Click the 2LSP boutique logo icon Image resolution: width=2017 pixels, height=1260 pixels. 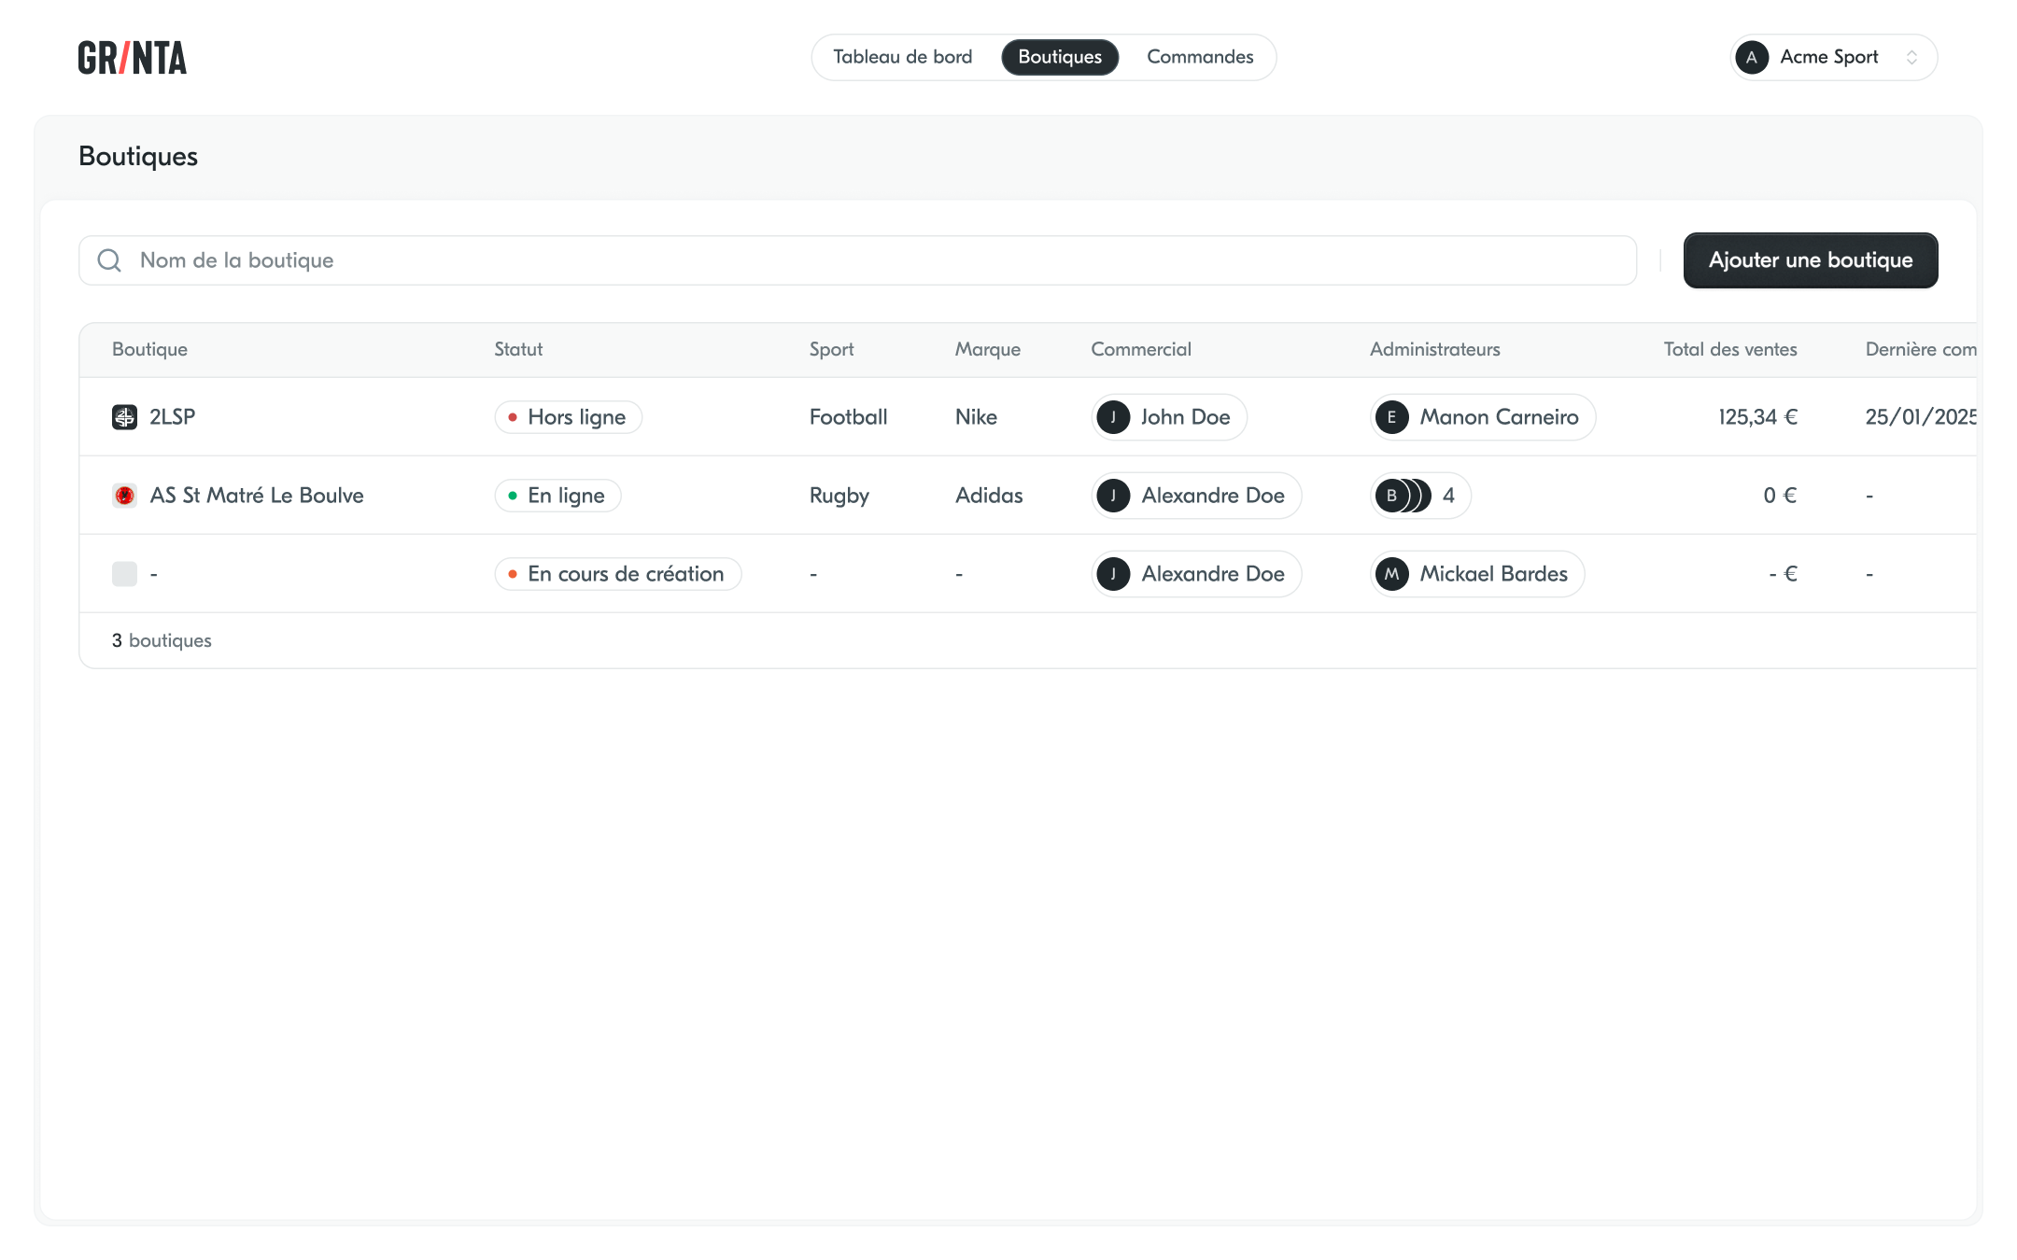click(x=124, y=417)
